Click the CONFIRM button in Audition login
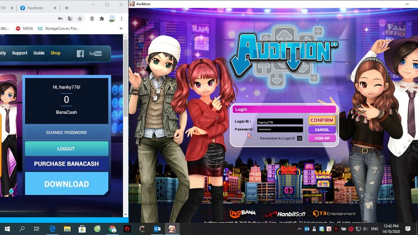Image resolution: width=418 pixels, height=235 pixels. pos(322,120)
